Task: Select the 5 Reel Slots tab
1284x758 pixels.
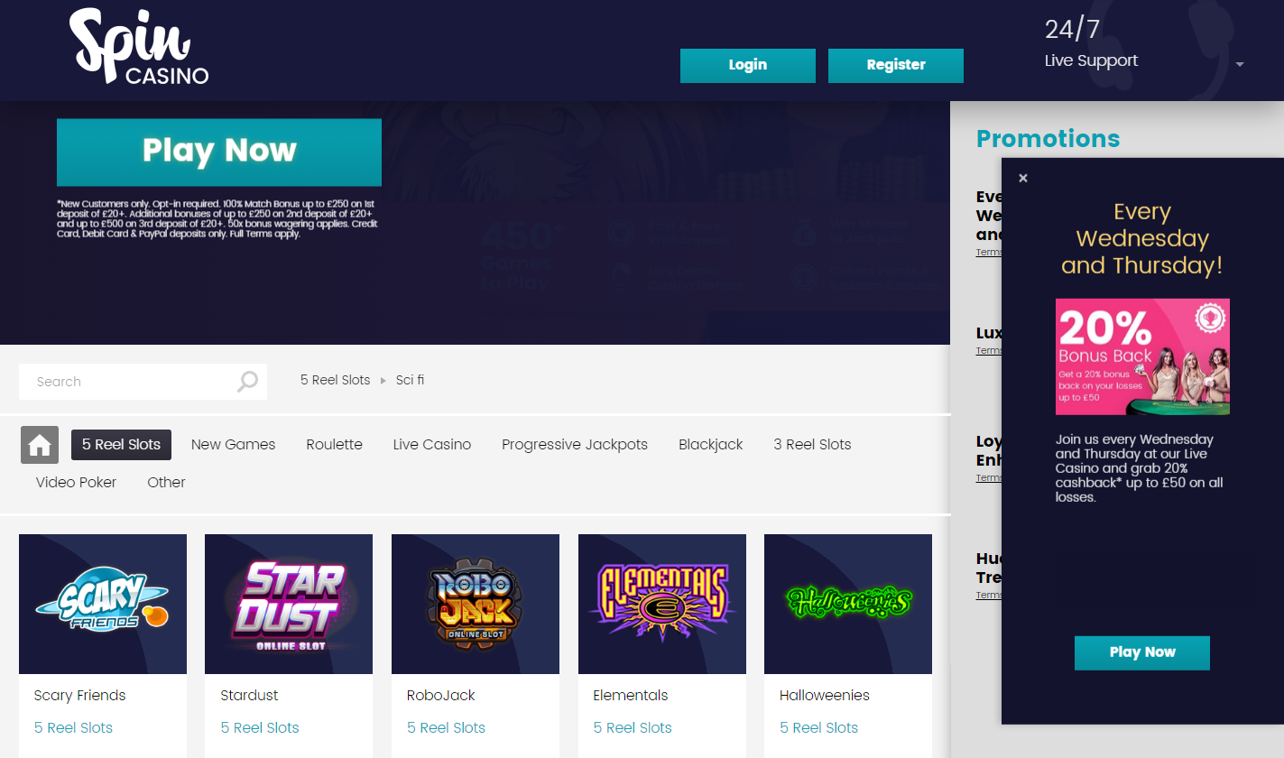Action: [x=121, y=444]
